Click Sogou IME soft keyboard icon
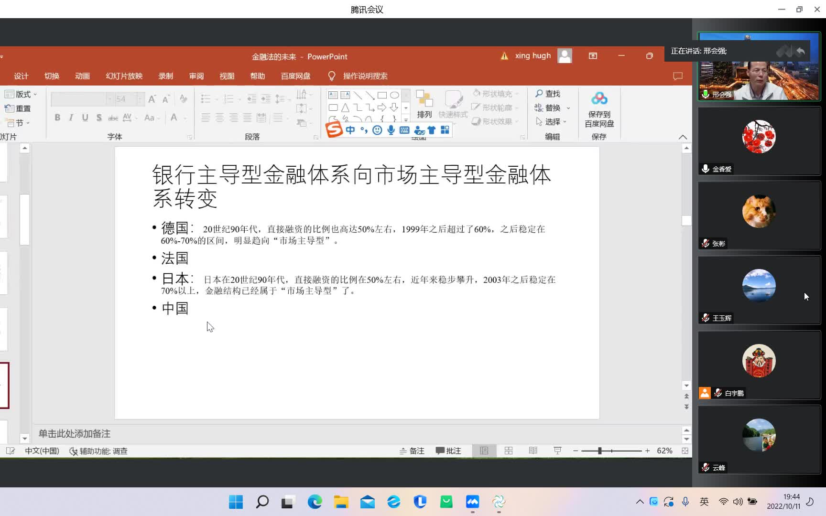Screen dimensions: 826x516 pyautogui.click(x=404, y=130)
